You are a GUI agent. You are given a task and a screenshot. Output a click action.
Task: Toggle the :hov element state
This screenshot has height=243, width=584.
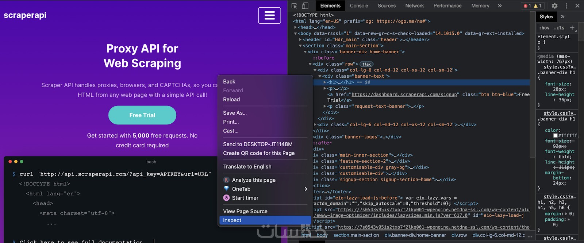[544, 28]
